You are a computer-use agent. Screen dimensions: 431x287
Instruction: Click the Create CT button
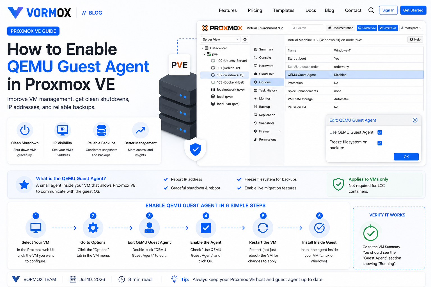coord(388,28)
